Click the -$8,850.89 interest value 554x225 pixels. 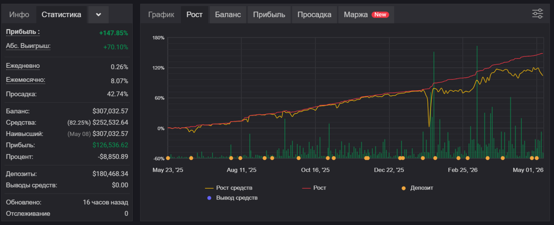coord(113,157)
